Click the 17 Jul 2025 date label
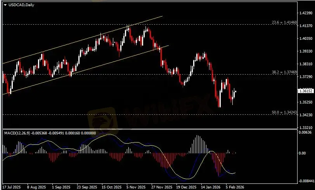The image size is (315, 190). tap(12, 187)
